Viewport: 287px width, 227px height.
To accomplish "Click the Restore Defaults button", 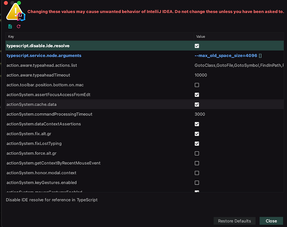I will [x=235, y=221].
